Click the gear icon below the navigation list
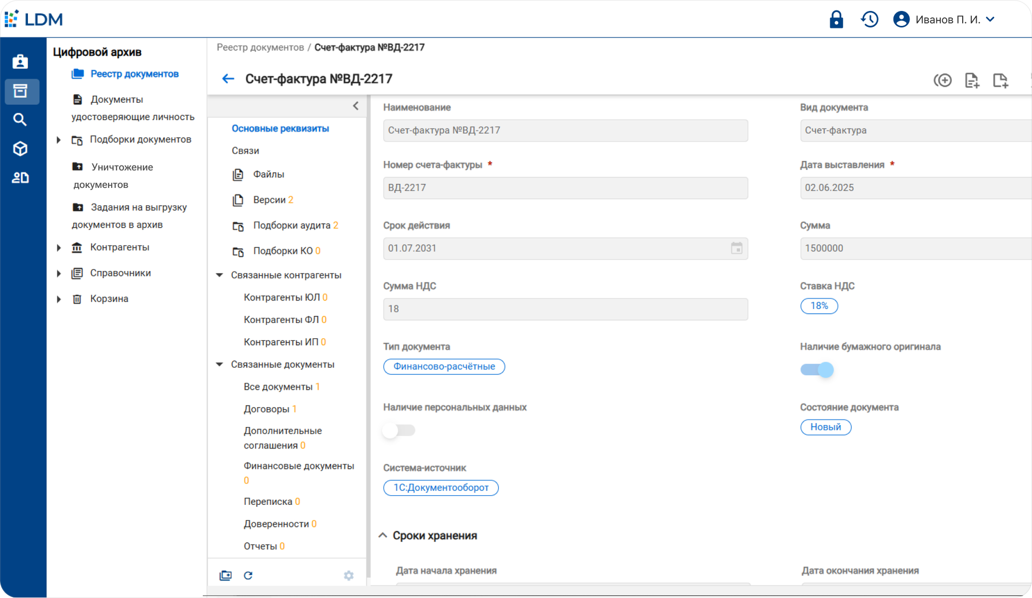Image resolution: width=1032 pixels, height=598 pixels. coord(348,576)
